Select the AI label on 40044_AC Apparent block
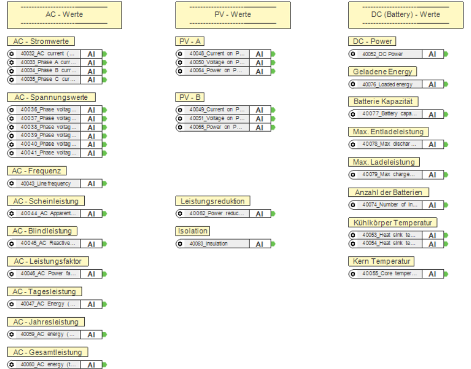Viewport: 471px width, 369px height. [91, 214]
